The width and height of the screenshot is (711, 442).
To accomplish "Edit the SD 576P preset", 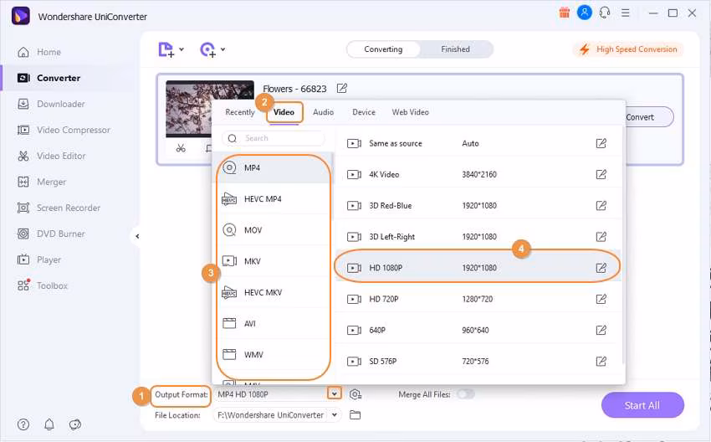I will pyautogui.click(x=601, y=362).
